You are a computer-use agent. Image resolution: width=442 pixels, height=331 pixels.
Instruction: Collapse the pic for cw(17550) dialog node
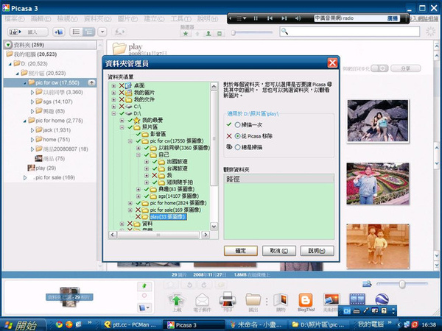point(130,141)
